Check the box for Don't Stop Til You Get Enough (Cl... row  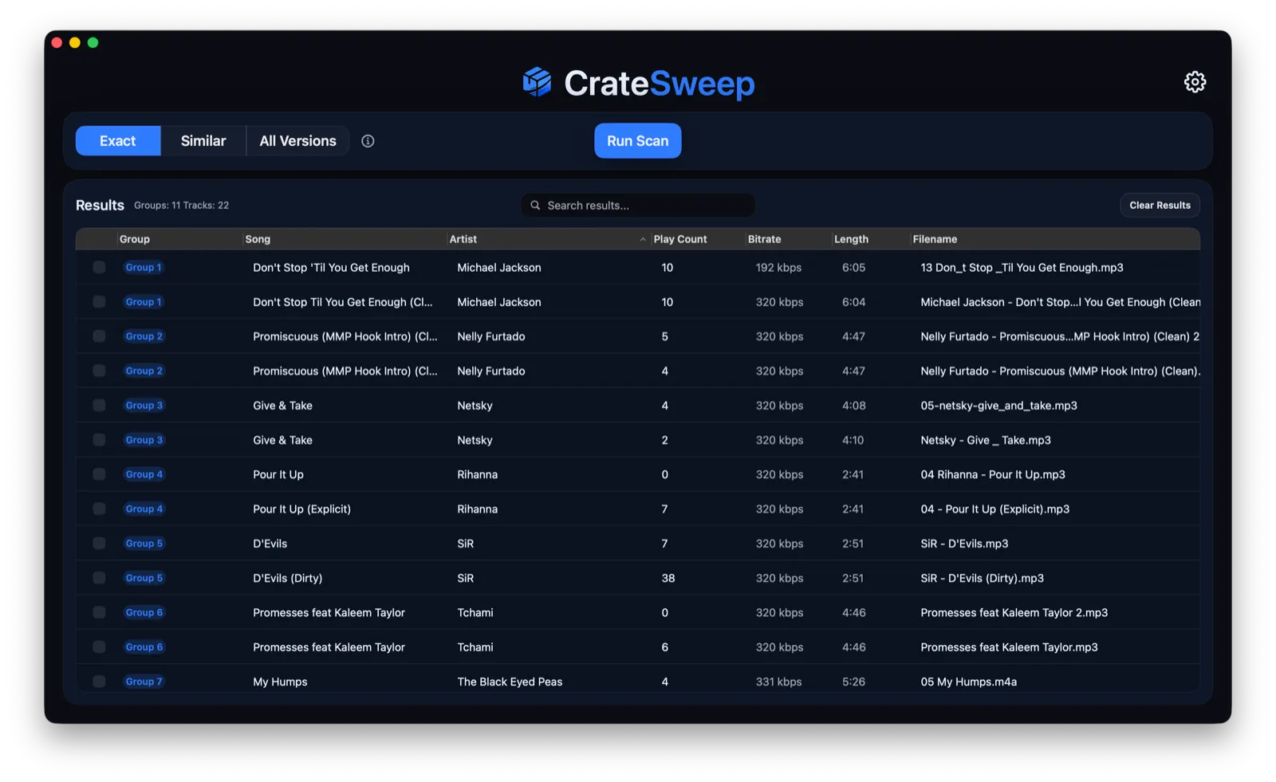[x=99, y=302]
